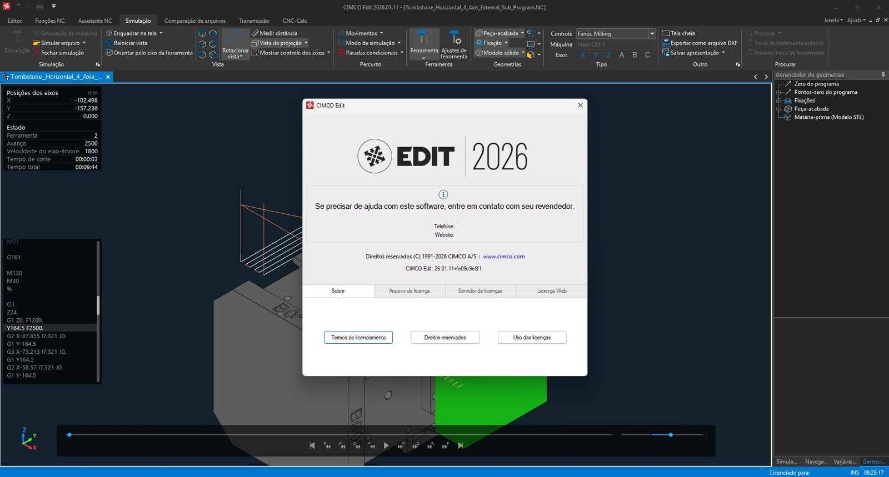This screenshot has height=477, width=889.
Task: Open Ajustes de ferramenta settings
Action: click(454, 44)
